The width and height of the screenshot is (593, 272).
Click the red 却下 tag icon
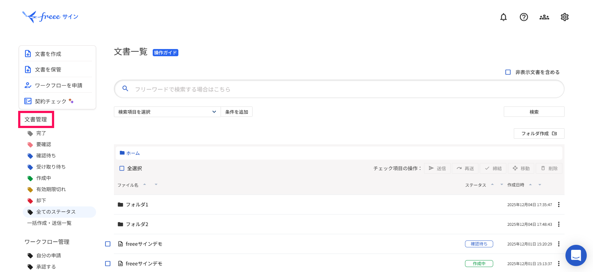click(x=30, y=201)
